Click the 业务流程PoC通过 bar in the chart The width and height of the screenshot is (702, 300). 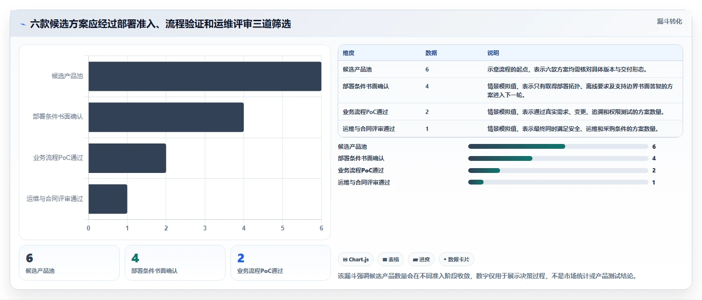(127, 158)
